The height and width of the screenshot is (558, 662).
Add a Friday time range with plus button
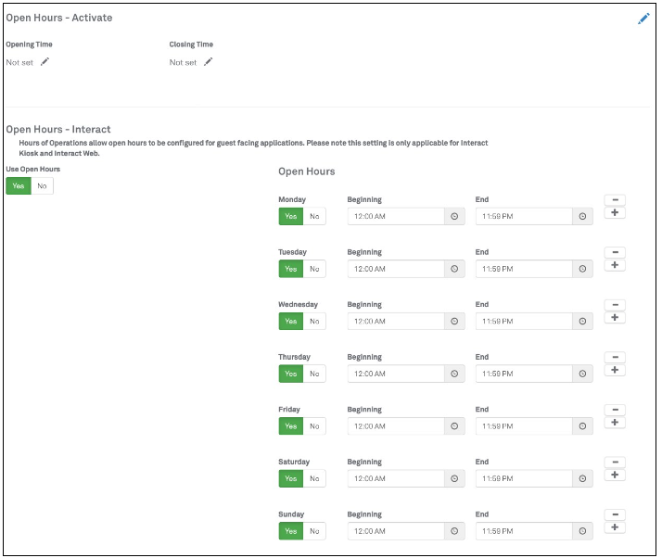click(x=615, y=423)
